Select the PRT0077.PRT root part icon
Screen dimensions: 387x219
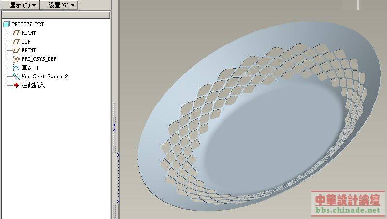click(6, 24)
